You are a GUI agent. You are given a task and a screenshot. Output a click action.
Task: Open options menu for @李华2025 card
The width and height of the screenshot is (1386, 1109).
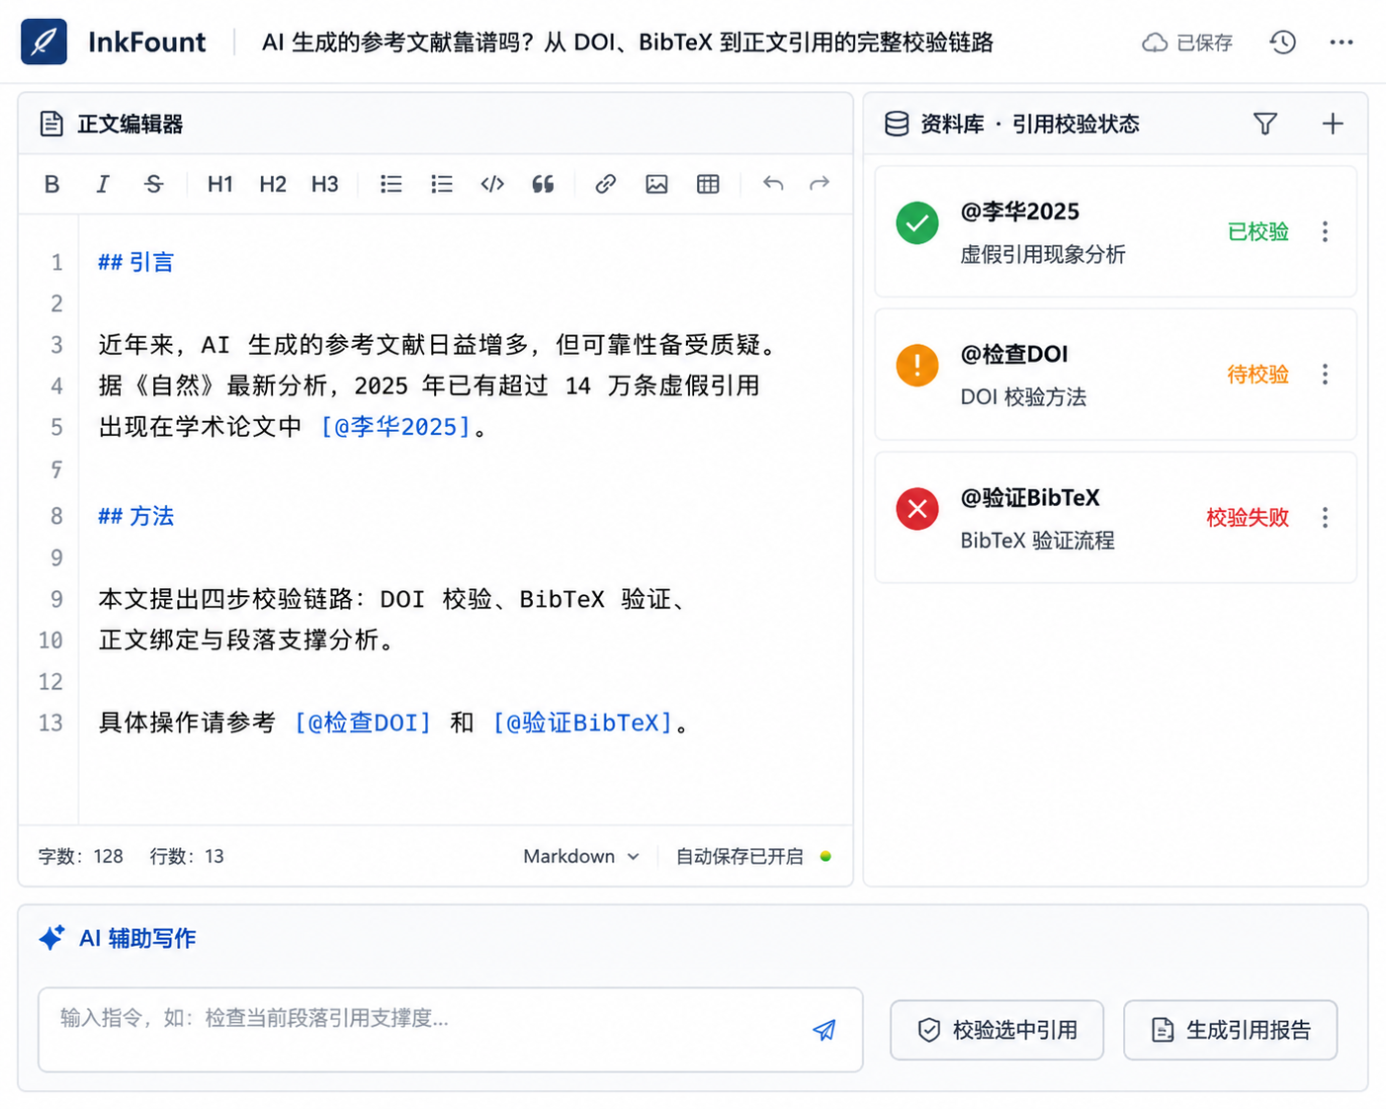point(1325,231)
